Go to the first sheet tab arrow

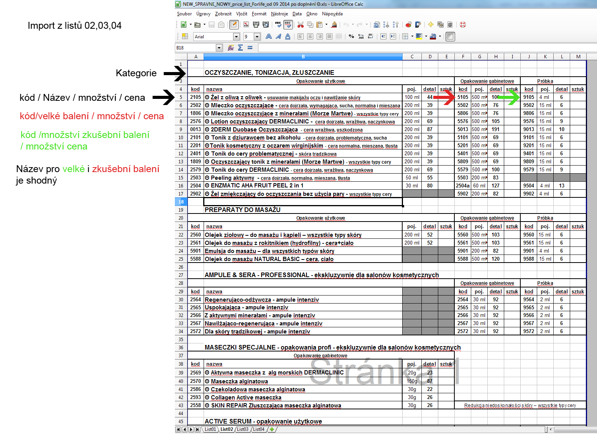(178, 429)
